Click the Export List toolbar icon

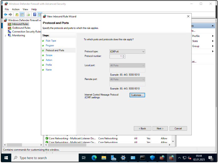(x=28, y=14)
